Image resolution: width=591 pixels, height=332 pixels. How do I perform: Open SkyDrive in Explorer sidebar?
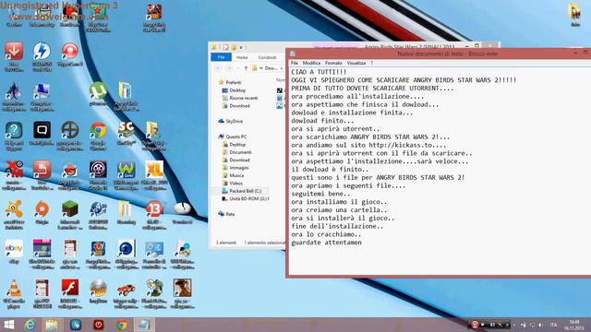point(234,121)
